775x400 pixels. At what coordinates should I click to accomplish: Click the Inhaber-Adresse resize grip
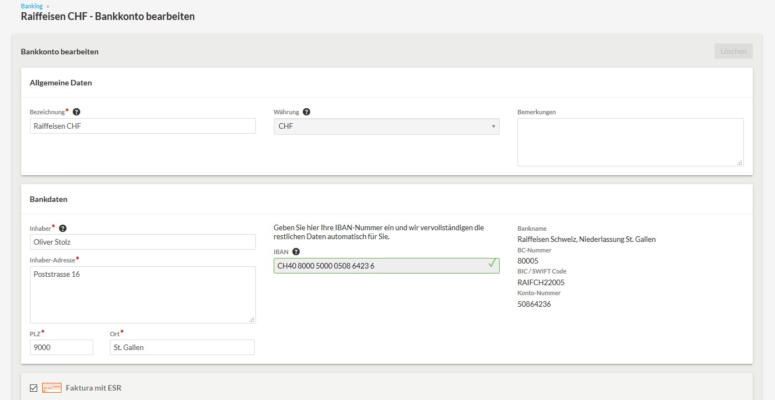click(x=251, y=320)
